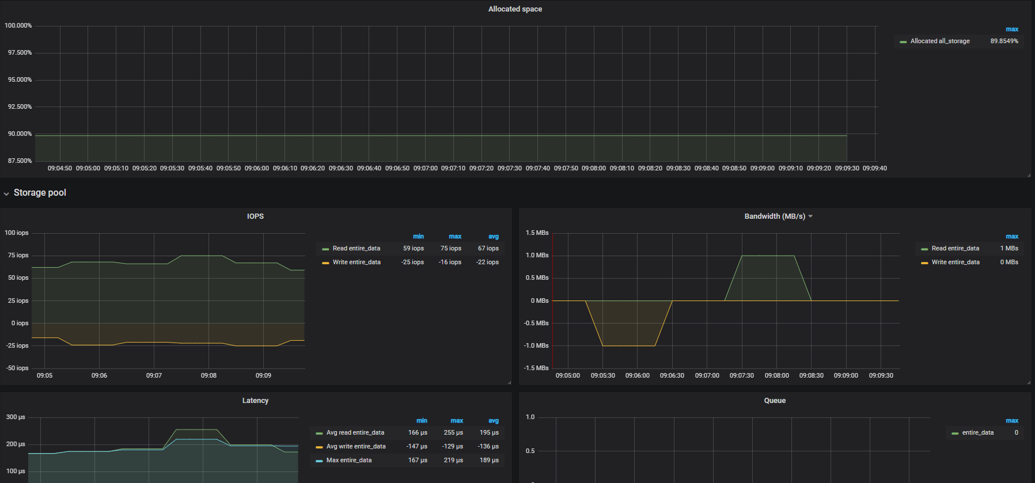Screen dimensions: 1035x483
Task: Sort Allocated space legend by max header
Action: 1012,29
